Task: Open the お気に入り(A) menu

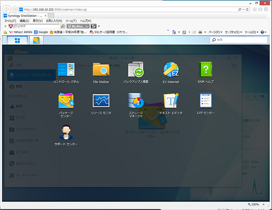Action: (x=54, y=21)
